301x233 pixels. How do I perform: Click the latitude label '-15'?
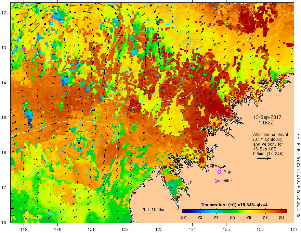(x=3, y=118)
